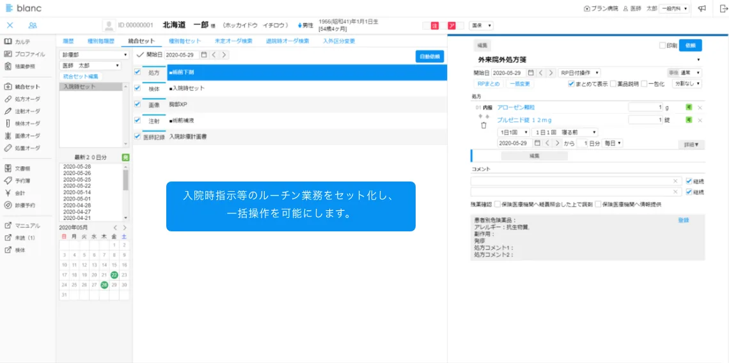Open the 1日1回 frequency dropdown
This screenshot has height=363, width=729.
513,132
